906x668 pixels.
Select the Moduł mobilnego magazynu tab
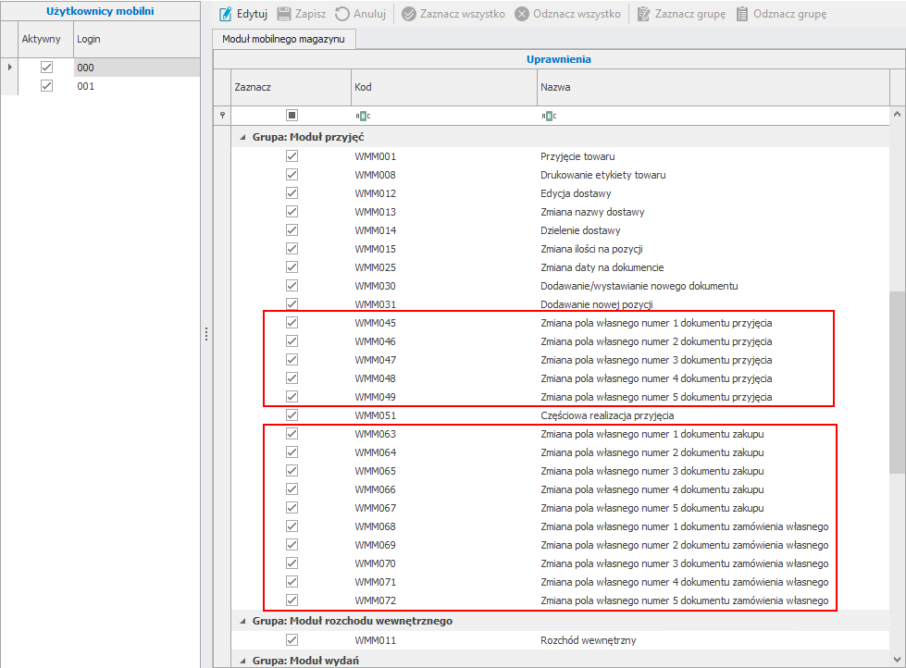tap(284, 39)
